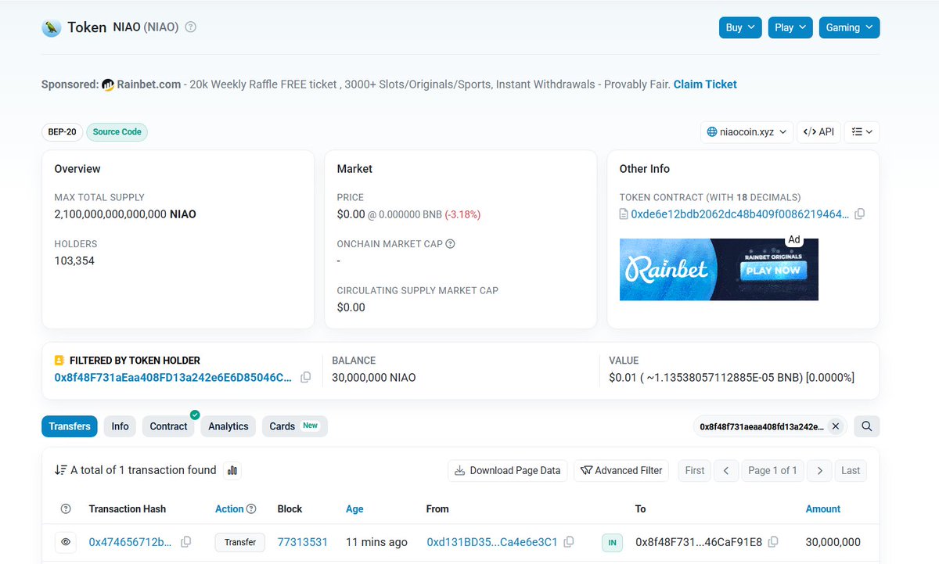This screenshot has width=939, height=564.
Task: Click the price change -3.18% text
Action: click(462, 214)
